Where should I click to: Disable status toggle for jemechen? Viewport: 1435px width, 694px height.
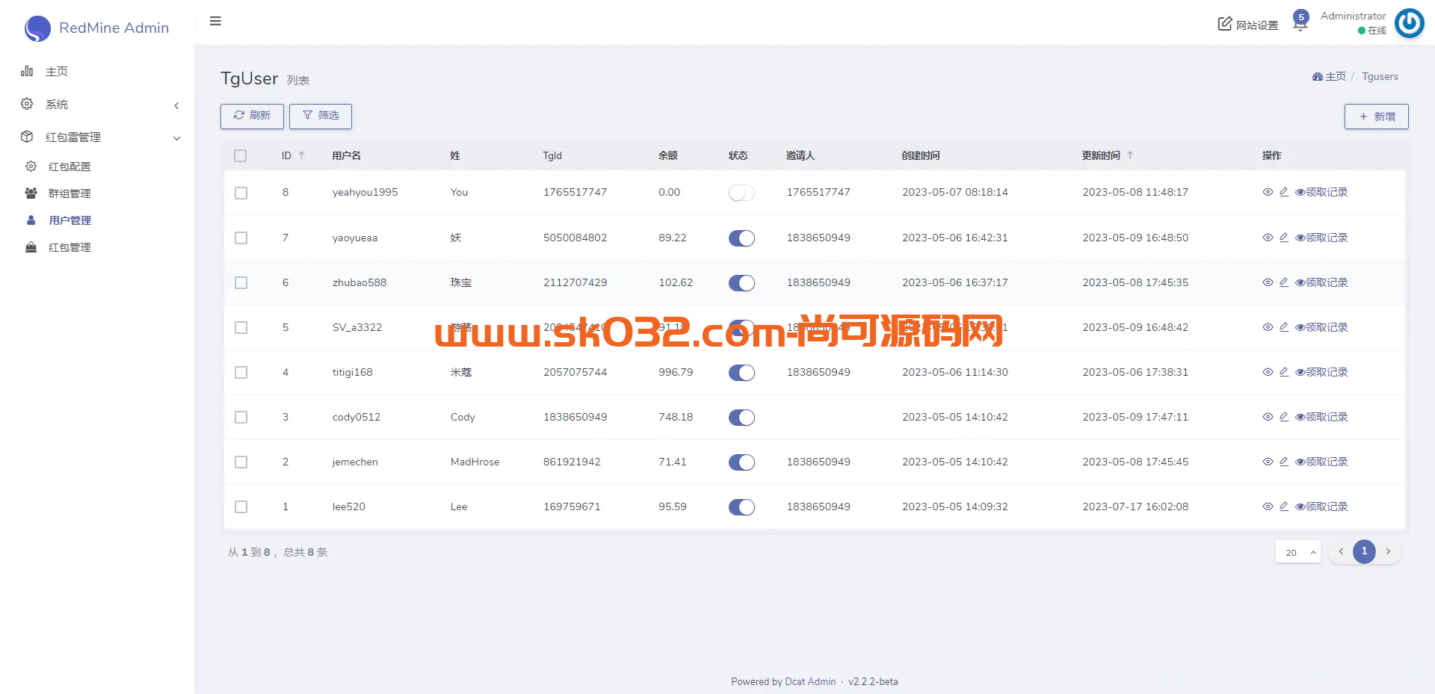[741, 462]
